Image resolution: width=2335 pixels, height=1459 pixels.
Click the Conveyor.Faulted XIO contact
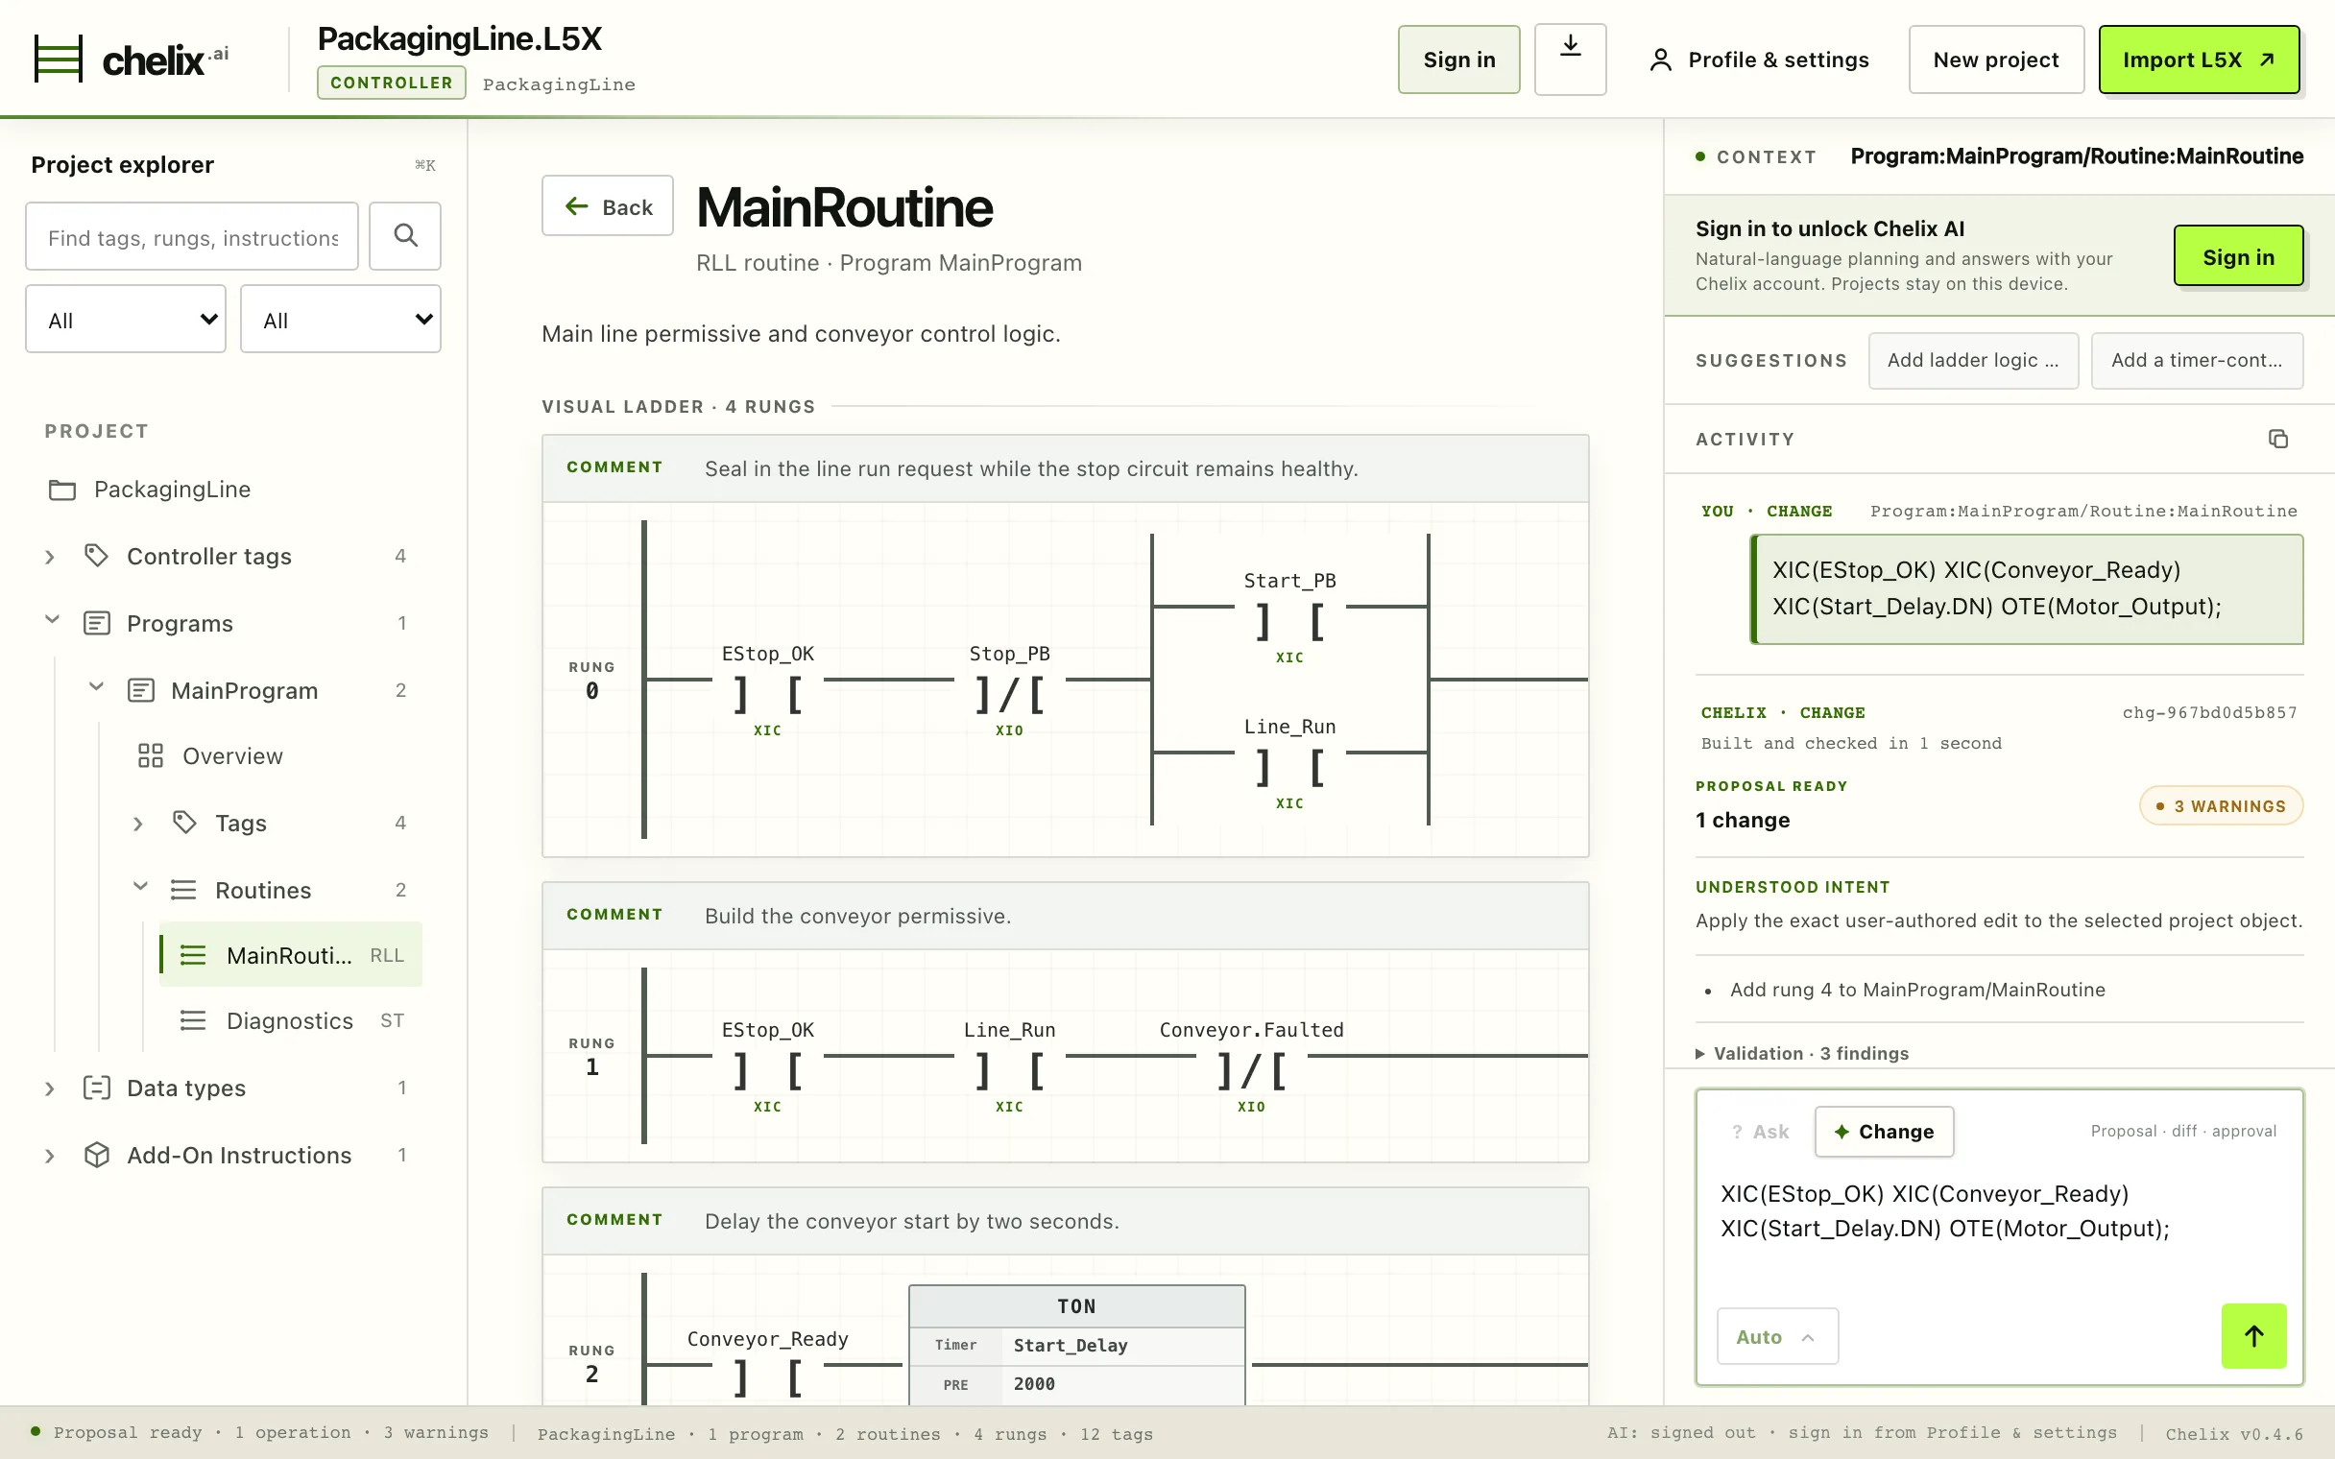pyautogui.click(x=1251, y=1069)
